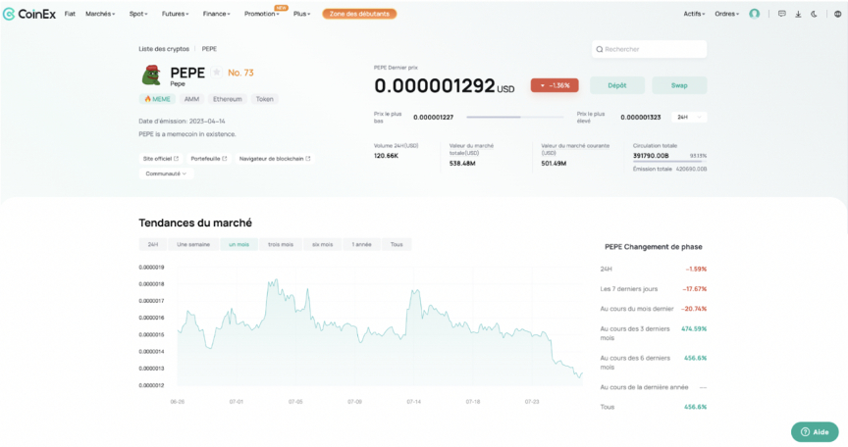Click the -1.36% price change badge
Screen dimensions: 848x447
coord(555,85)
